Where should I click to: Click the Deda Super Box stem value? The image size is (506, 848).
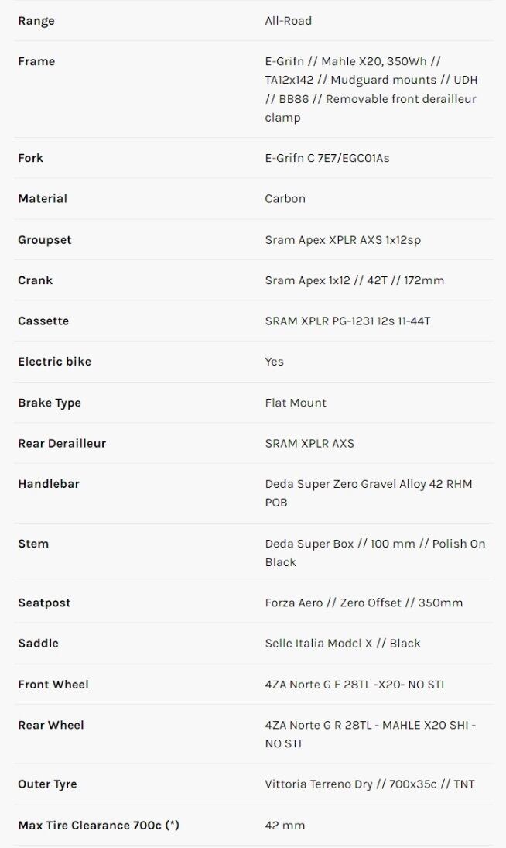(x=374, y=552)
